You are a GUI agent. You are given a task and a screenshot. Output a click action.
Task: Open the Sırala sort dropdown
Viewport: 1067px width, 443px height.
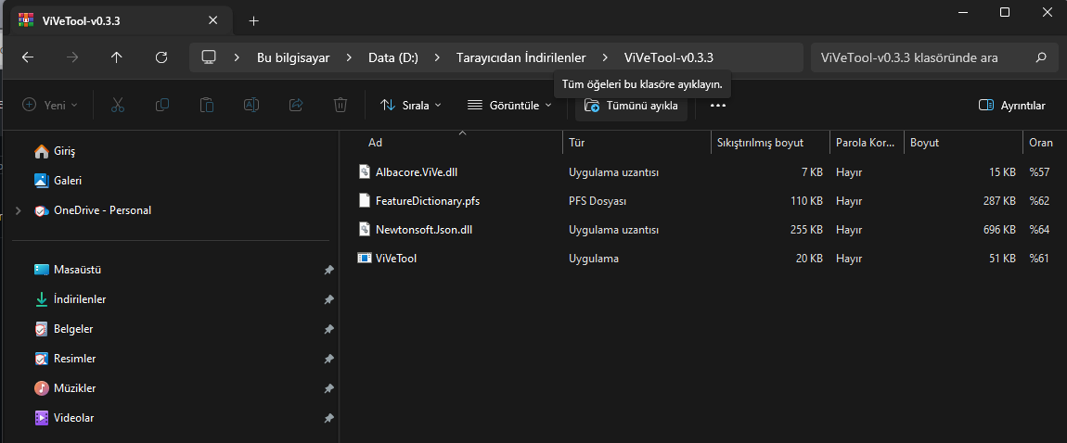point(411,106)
